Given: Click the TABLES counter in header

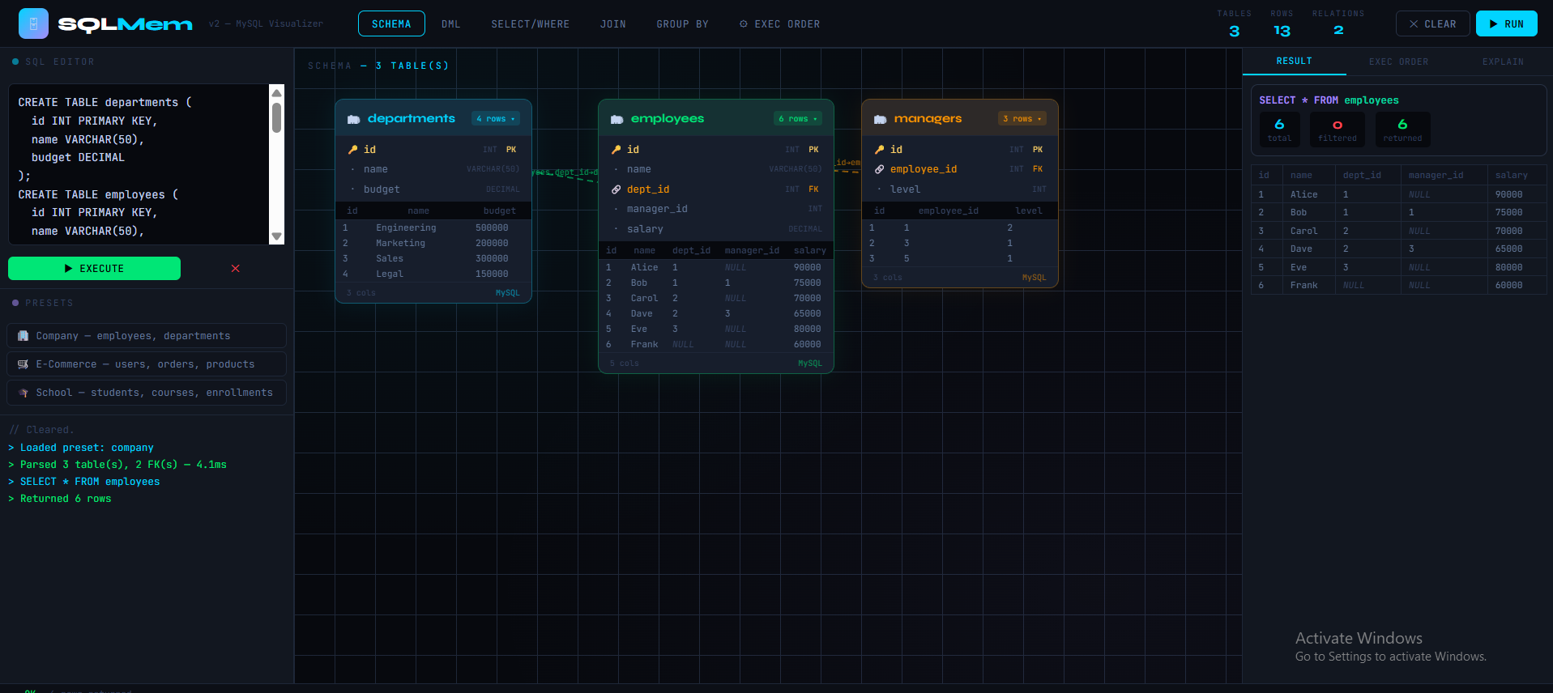Looking at the screenshot, I should [1234, 24].
